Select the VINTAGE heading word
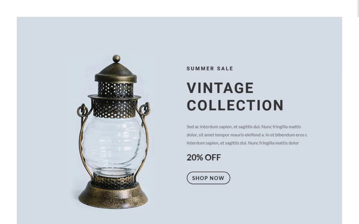Screen dimensions: 359x224 tap(220, 88)
